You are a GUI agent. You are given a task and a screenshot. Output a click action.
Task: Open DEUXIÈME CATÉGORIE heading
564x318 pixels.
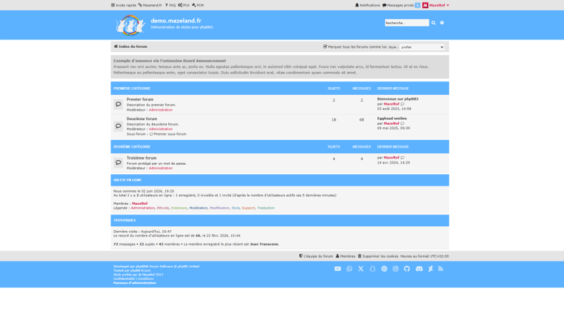coord(131,146)
